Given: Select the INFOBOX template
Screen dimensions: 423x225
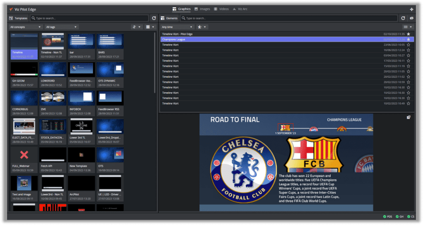Looking at the screenshot, I should click(x=81, y=103).
